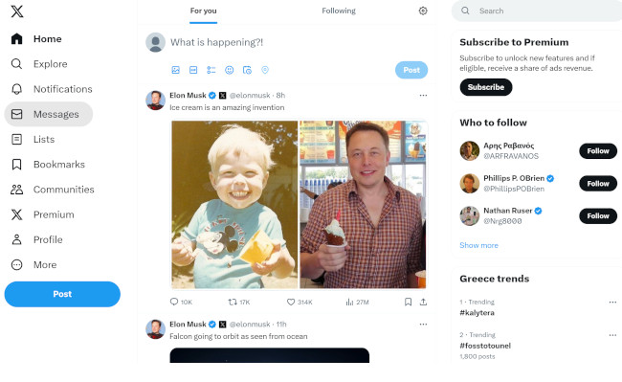
Task: Open the emoji picker in composer
Action: [230, 70]
